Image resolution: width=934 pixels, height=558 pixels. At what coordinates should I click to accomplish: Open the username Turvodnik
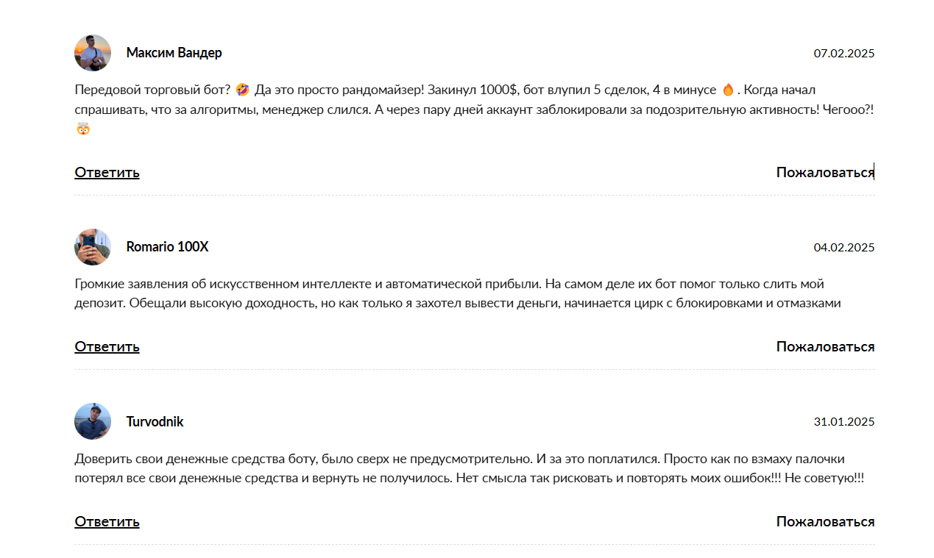pyautogui.click(x=155, y=421)
